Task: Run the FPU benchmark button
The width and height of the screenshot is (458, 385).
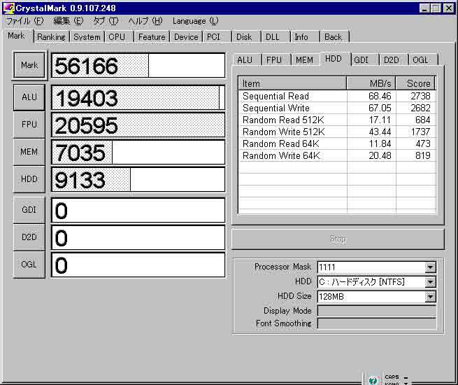Action: click(29, 124)
